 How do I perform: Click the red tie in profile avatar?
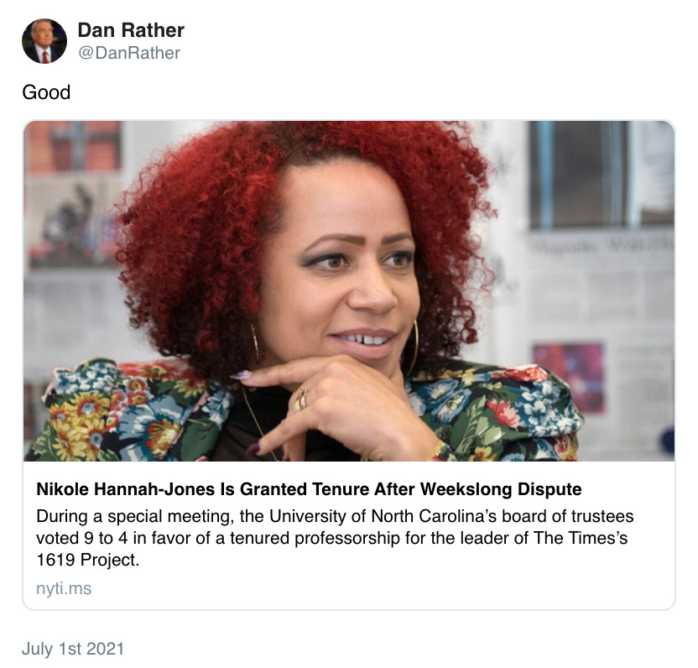pos(45,57)
